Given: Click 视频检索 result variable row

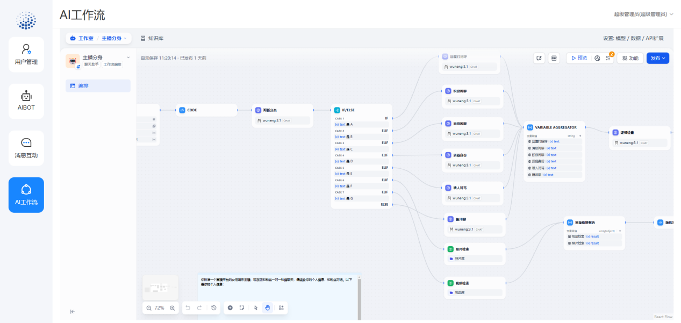Looking at the screenshot, I should point(594,236).
